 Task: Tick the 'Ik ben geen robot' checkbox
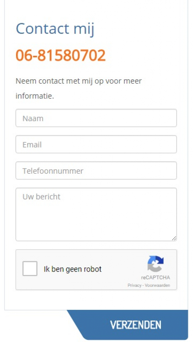[30, 268]
